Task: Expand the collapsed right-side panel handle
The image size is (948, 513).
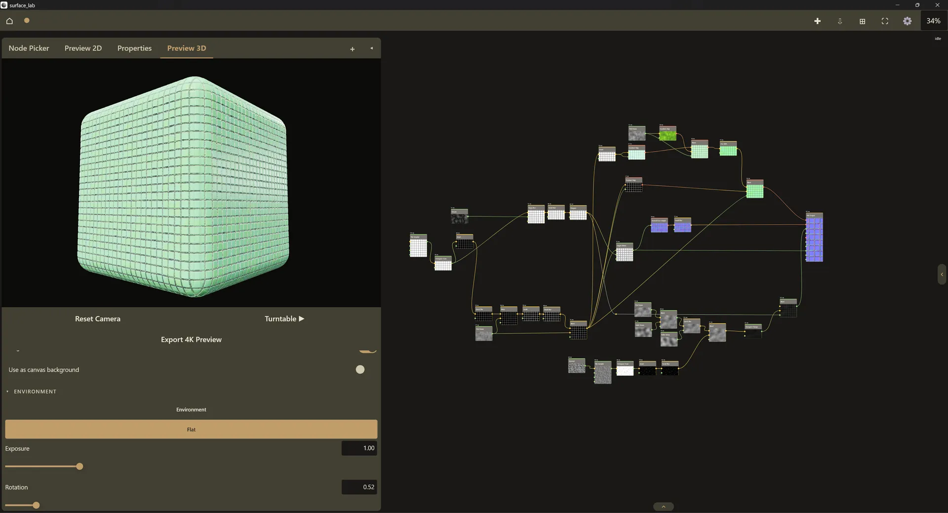Action: pyautogui.click(x=942, y=275)
